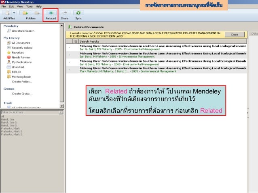Screen dimensions: 258x193
Task: Select My Publications in My Library
Action: 22,62
